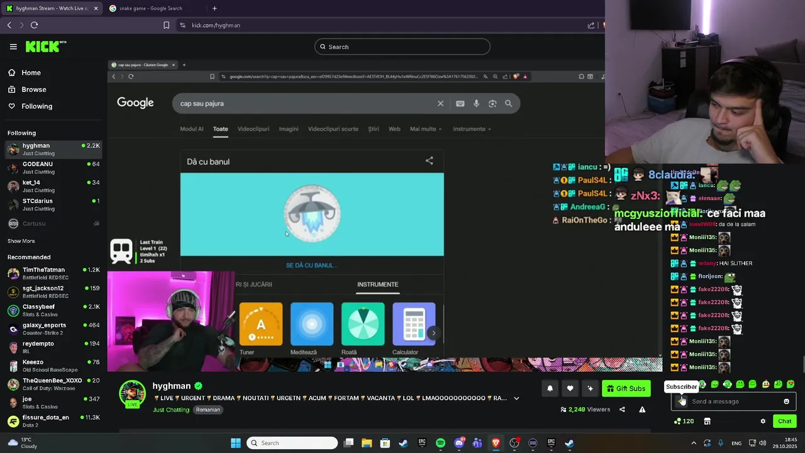Open Classybeef recommended channel
Image resolution: width=805 pixels, height=453 pixels.
pos(53,310)
